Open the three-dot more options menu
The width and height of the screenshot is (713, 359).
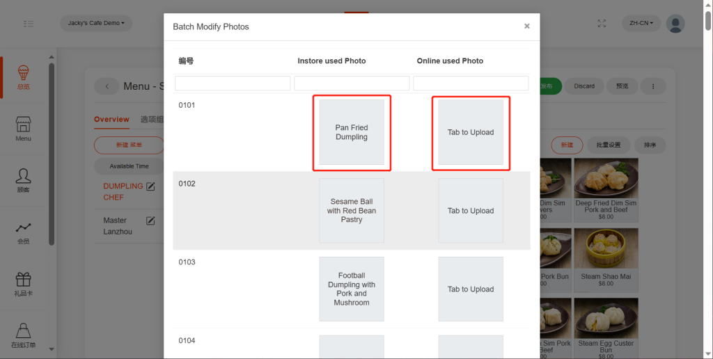tap(652, 86)
